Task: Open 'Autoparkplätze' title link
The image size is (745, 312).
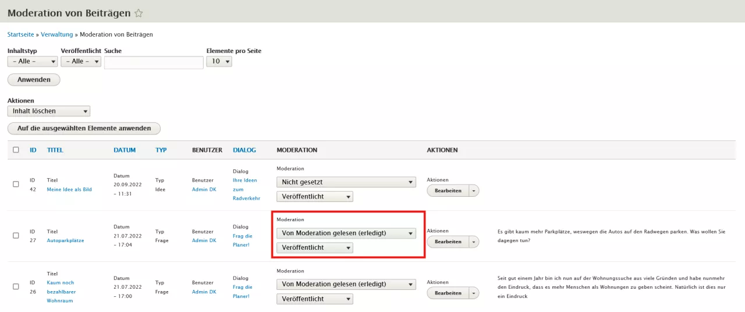Action: coord(65,240)
